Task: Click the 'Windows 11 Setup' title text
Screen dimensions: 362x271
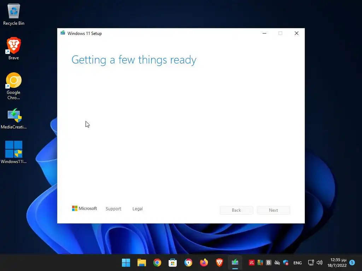Action: tap(84, 34)
